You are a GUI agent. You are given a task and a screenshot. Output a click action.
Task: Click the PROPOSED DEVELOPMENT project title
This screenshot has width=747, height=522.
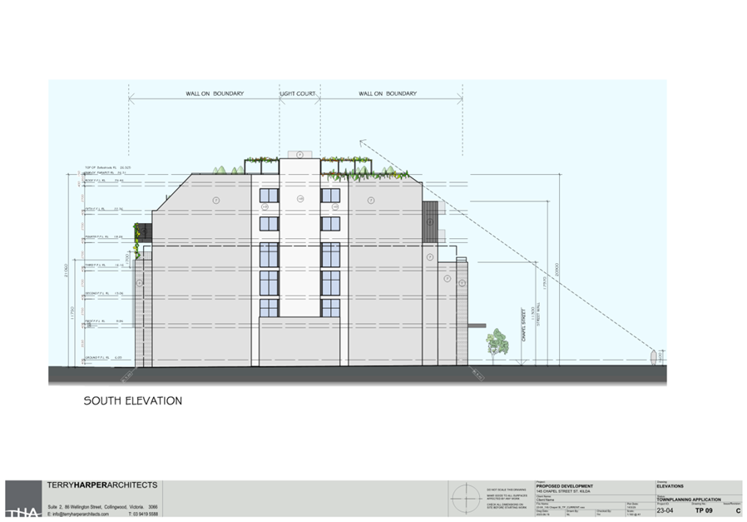(565, 485)
